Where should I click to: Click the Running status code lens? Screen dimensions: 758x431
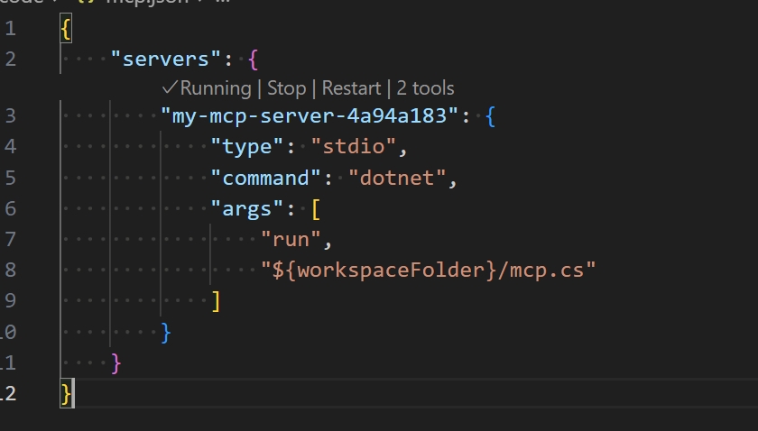click(x=215, y=87)
